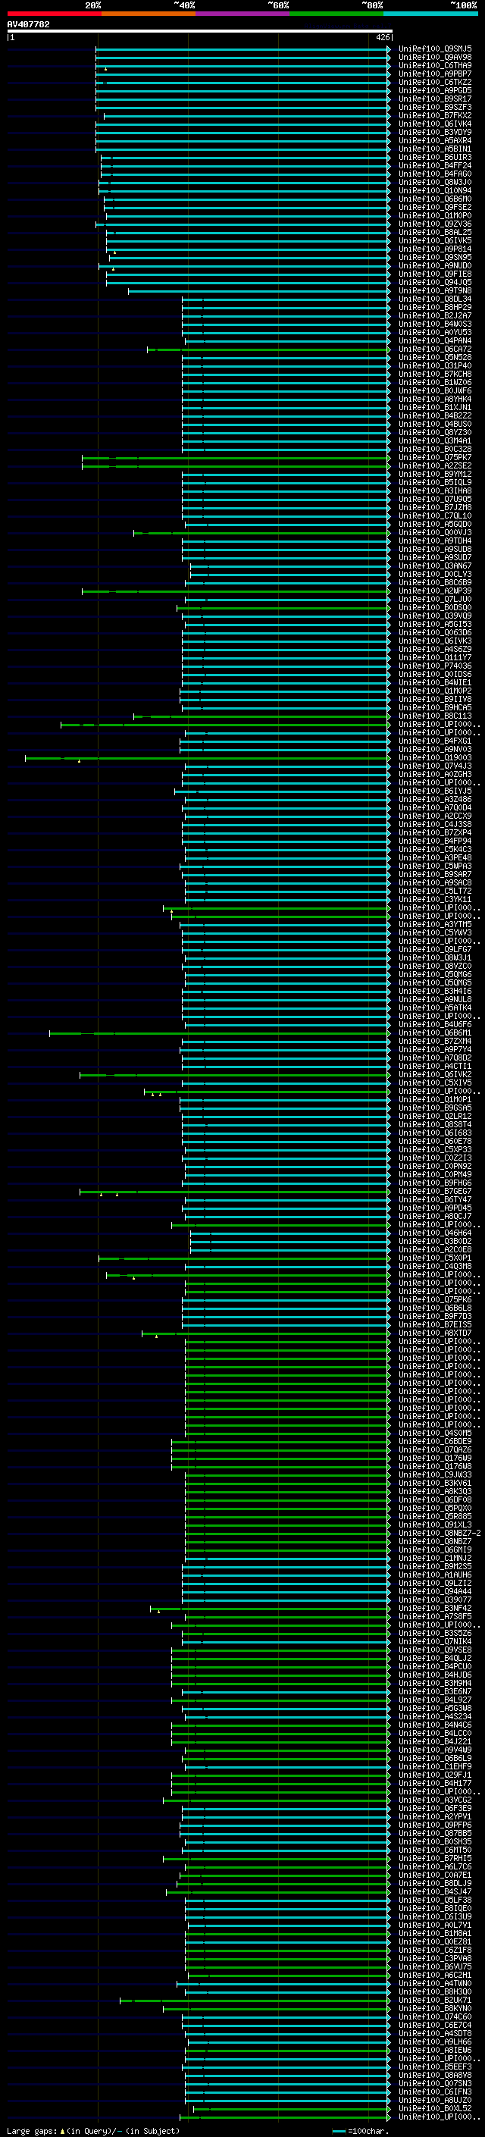The width and height of the screenshot is (485, 2137).
Task: Select the label UniRef100_Q6CA72
Action: point(434,349)
